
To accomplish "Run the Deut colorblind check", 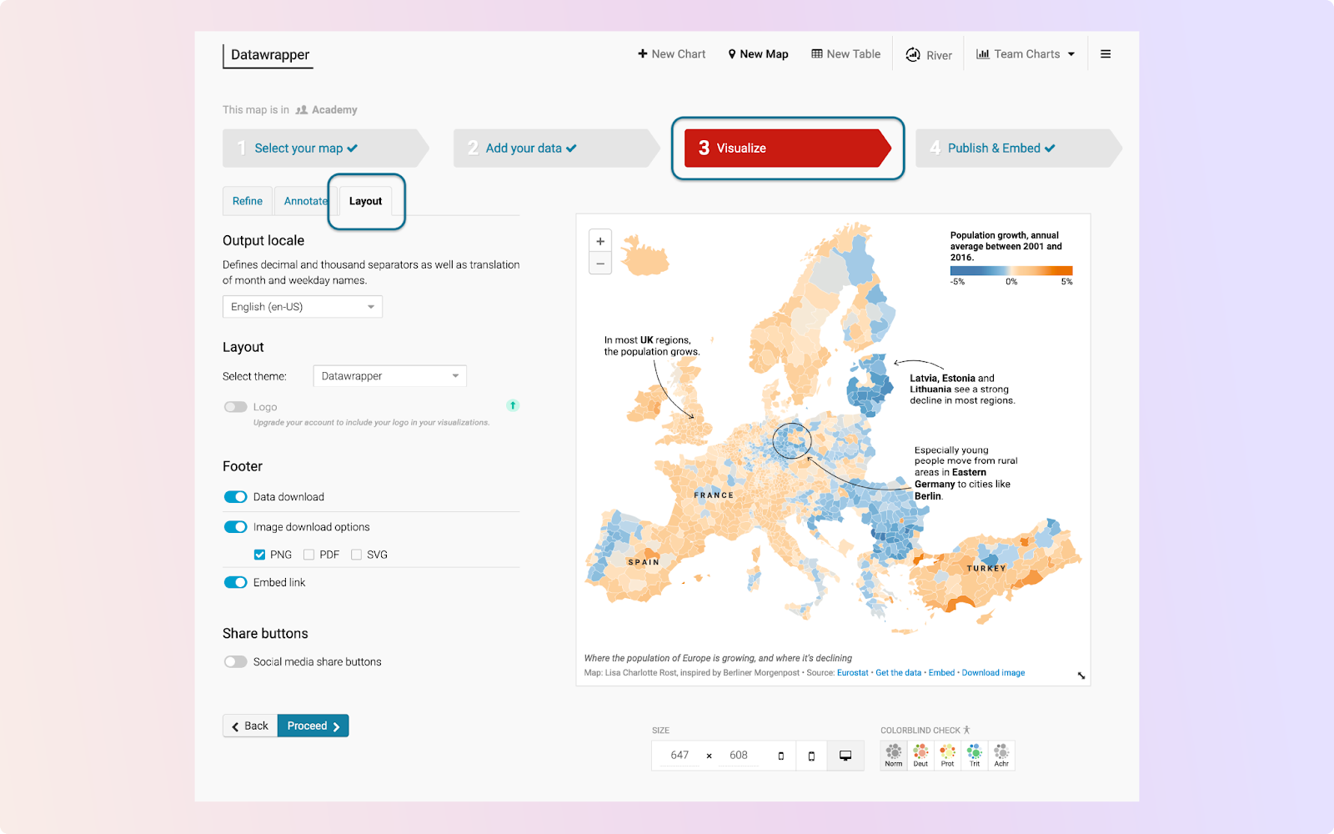I will click(920, 755).
